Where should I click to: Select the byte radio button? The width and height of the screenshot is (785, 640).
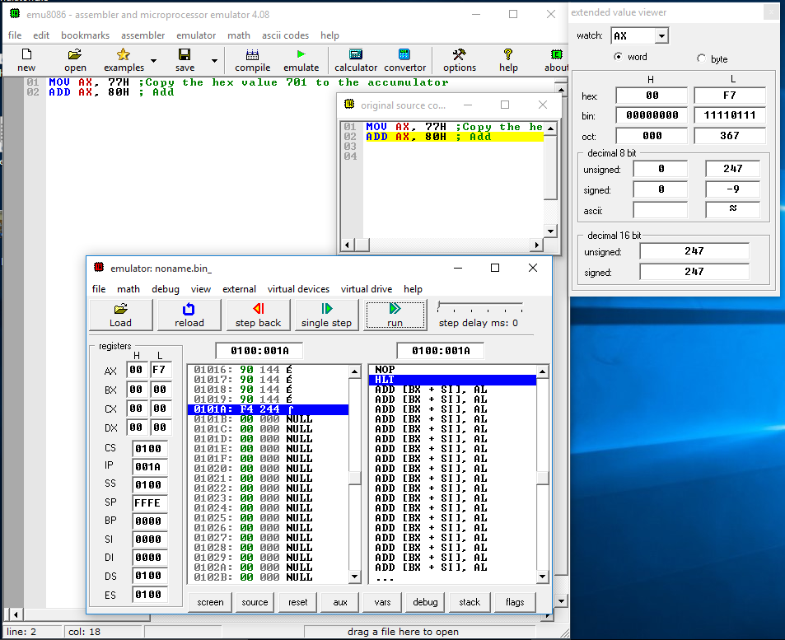701,58
